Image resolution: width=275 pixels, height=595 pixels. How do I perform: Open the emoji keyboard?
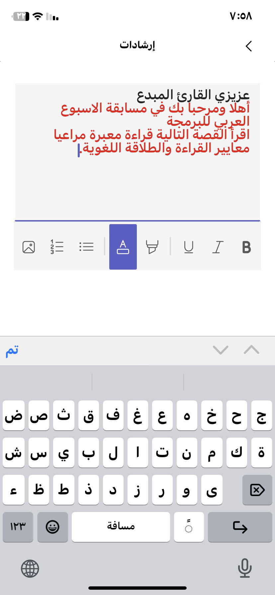tap(52, 527)
